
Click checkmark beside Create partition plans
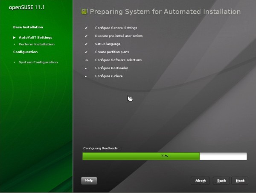86,52
